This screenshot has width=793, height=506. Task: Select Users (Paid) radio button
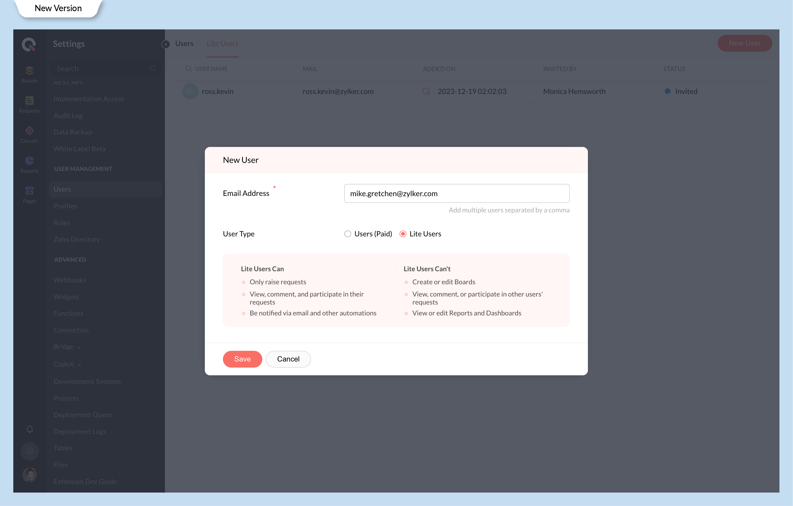point(347,234)
